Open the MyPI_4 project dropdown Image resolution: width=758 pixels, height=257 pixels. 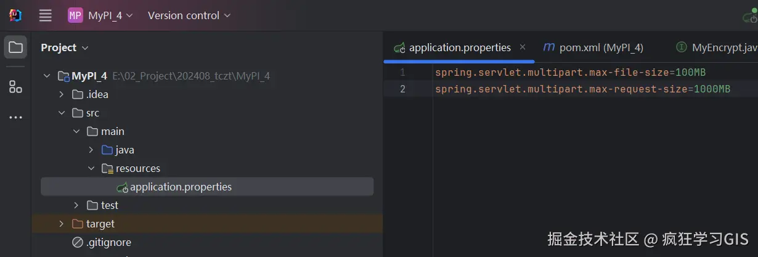[x=110, y=15]
